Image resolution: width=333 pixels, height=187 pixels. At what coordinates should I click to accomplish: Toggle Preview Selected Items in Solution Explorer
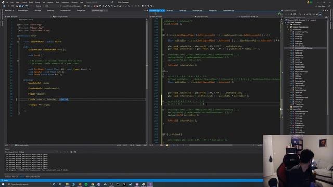[321, 14]
